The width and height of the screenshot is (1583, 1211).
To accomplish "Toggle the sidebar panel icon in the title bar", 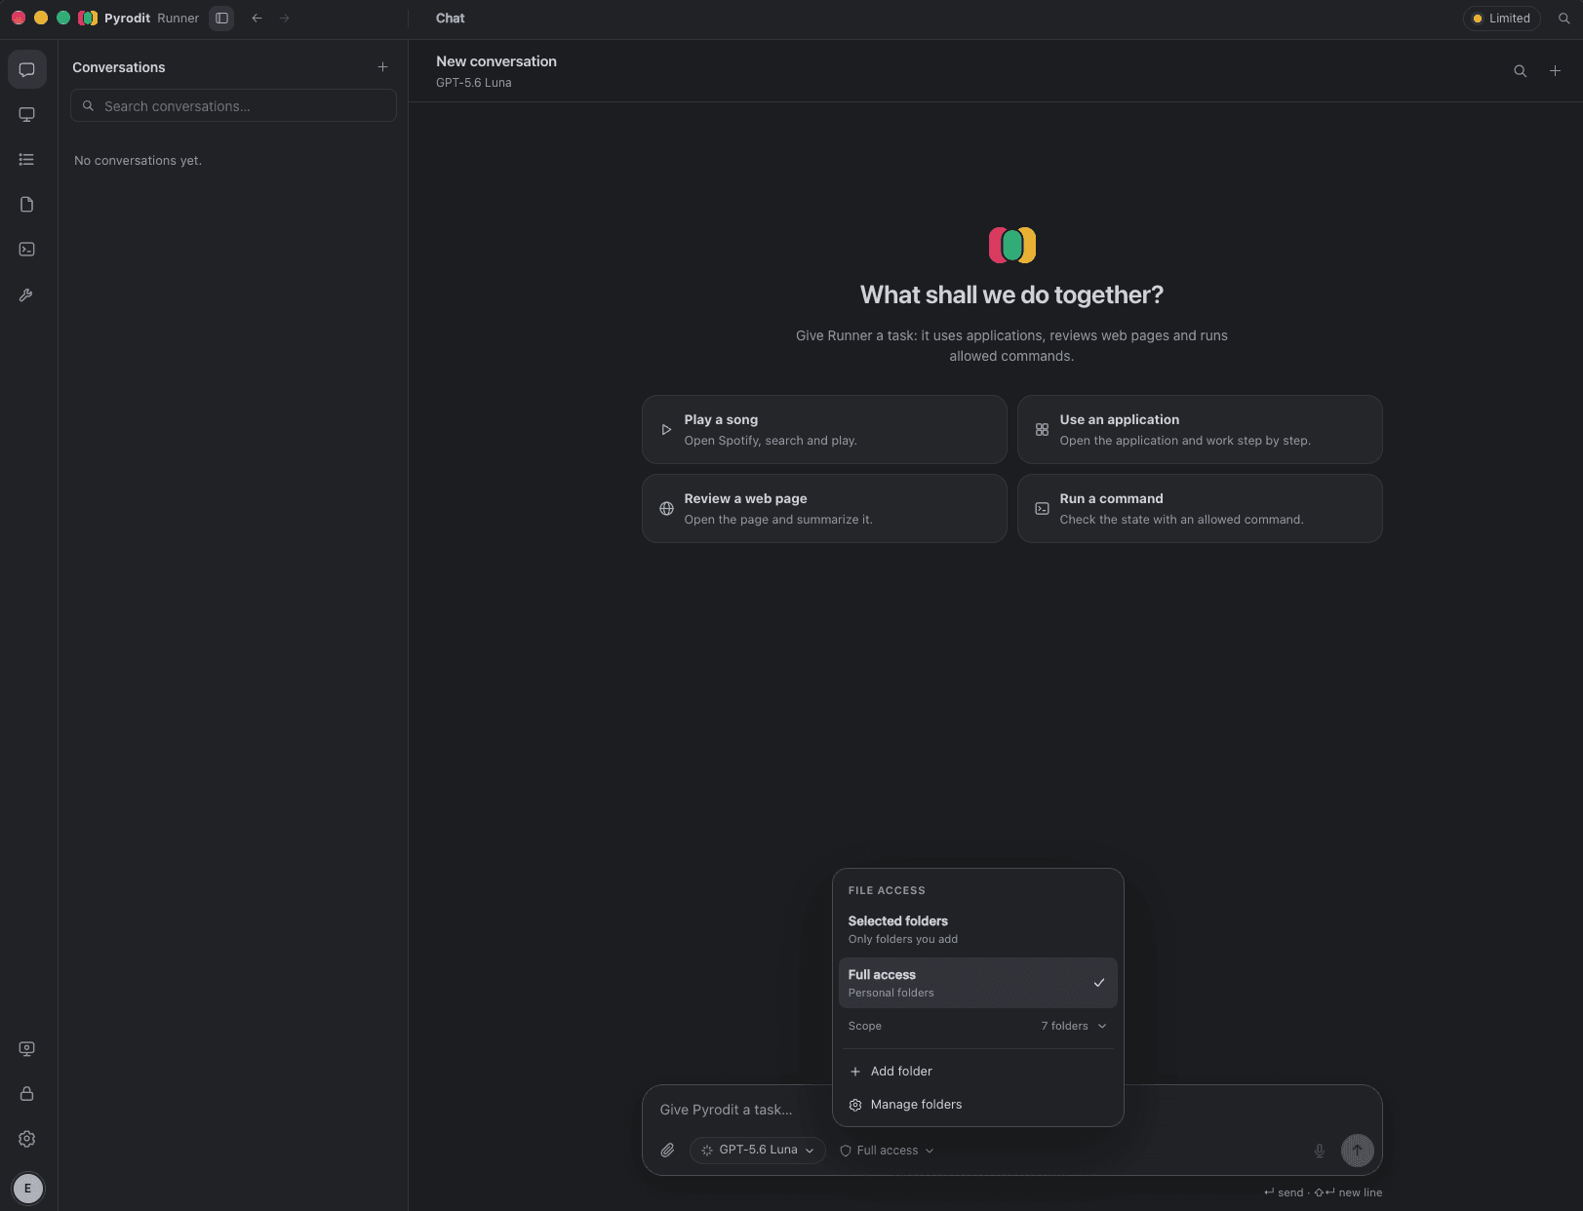I will coord(221,18).
